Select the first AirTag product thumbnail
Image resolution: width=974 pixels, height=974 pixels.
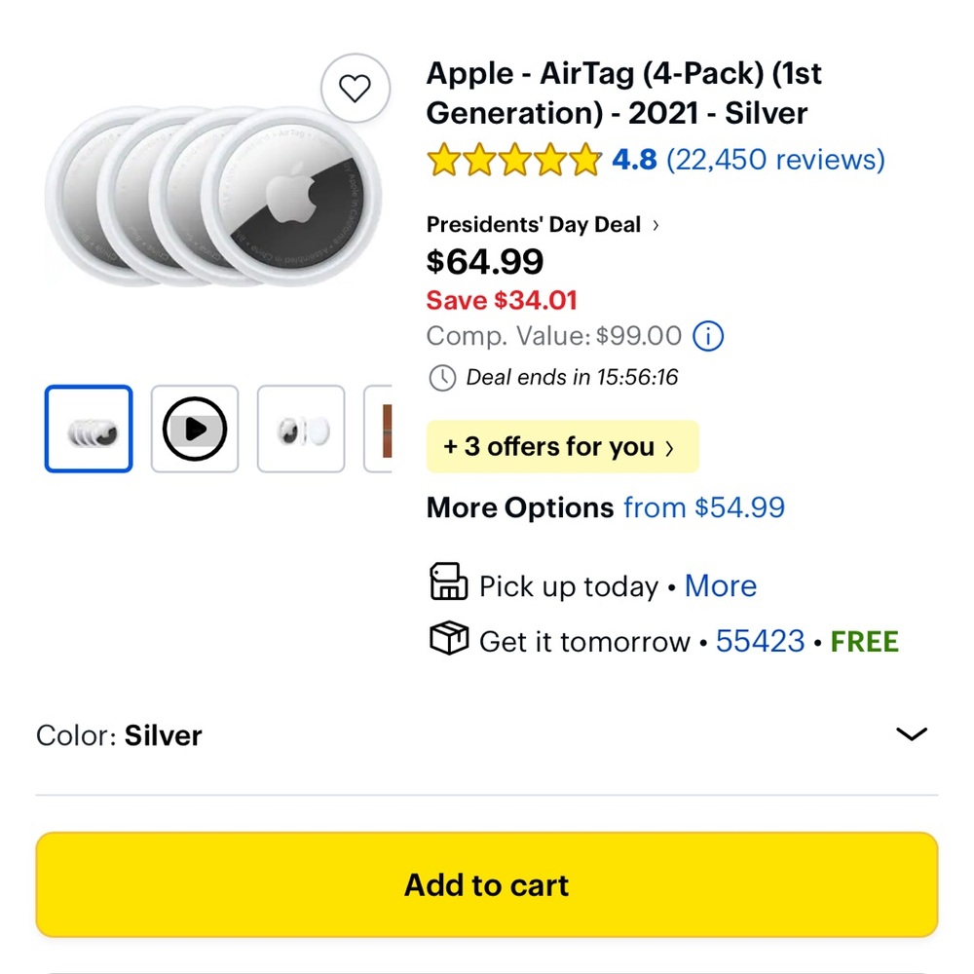tap(88, 429)
